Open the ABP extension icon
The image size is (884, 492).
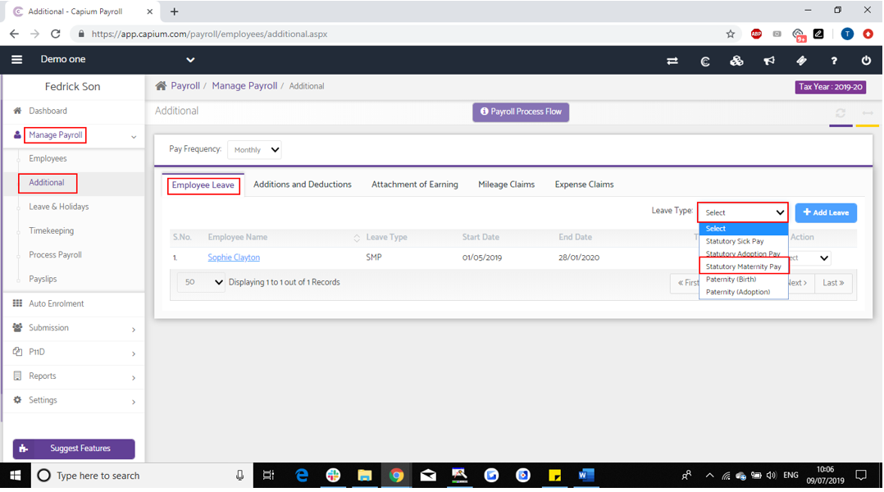(756, 34)
